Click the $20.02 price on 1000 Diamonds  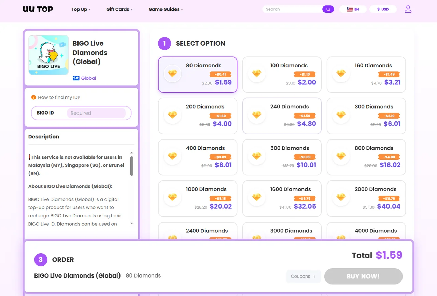pyautogui.click(x=221, y=206)
